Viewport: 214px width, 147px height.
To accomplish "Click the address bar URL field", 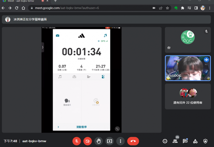I will pos(88,8).
